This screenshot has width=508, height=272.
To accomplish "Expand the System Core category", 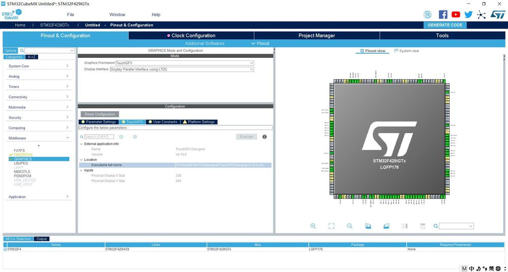I will [x=38, y=66].
